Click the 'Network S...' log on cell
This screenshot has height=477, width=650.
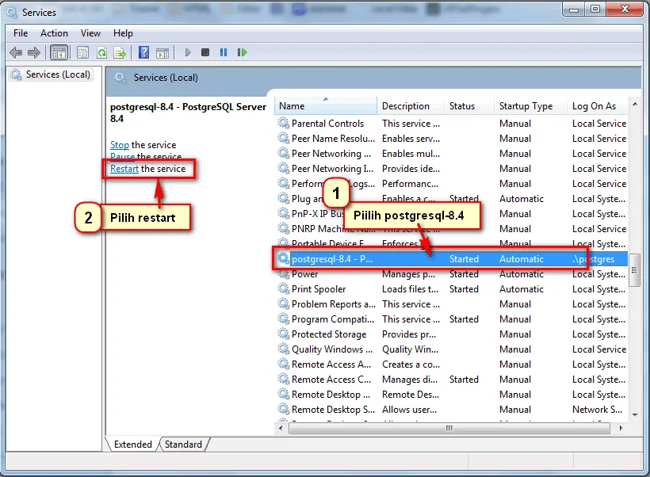pos(597,410)
